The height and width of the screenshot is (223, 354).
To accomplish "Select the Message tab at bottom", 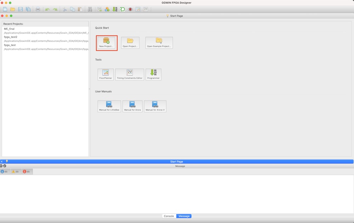I will 184,216.
